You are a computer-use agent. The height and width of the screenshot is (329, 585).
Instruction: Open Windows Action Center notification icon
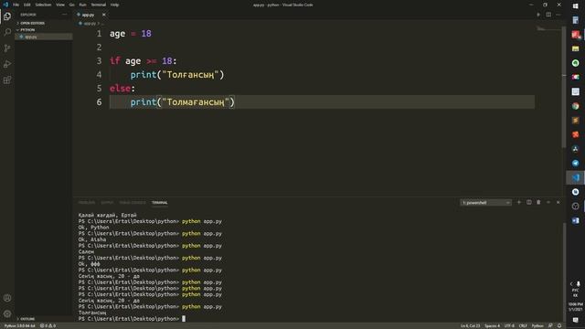tap(575, 320)
